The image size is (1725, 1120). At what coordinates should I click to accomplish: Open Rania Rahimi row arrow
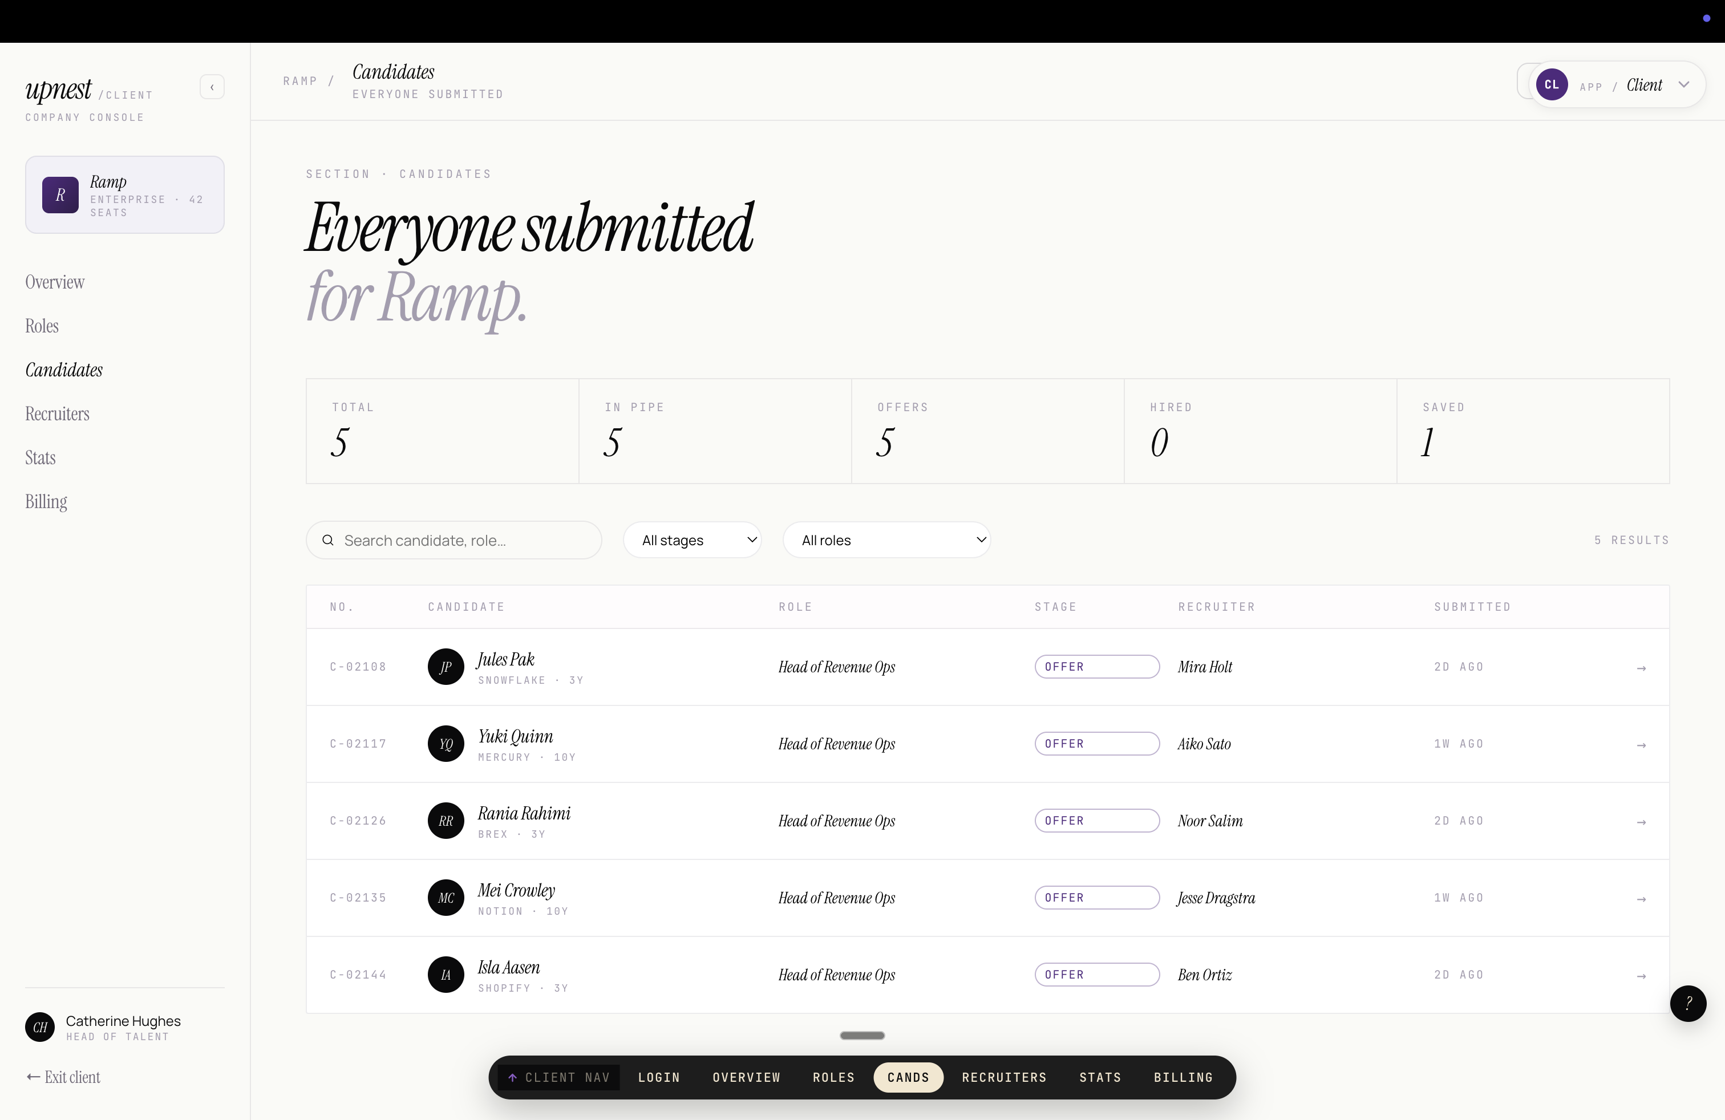1642,822
